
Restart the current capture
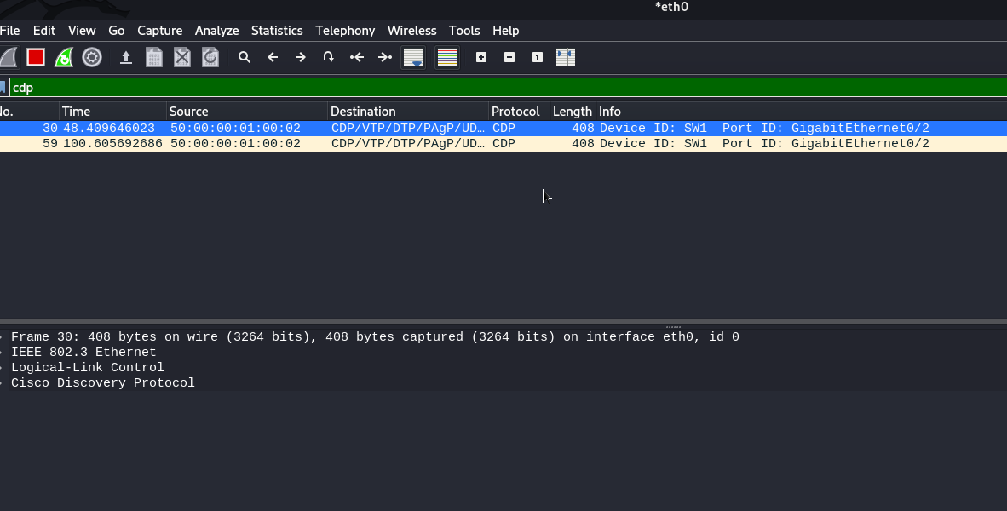[x=64, y=57]
